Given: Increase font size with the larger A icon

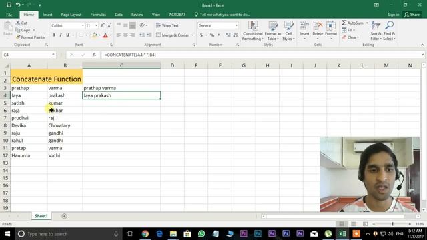Looking at the screenshot, I should point(102,25).
